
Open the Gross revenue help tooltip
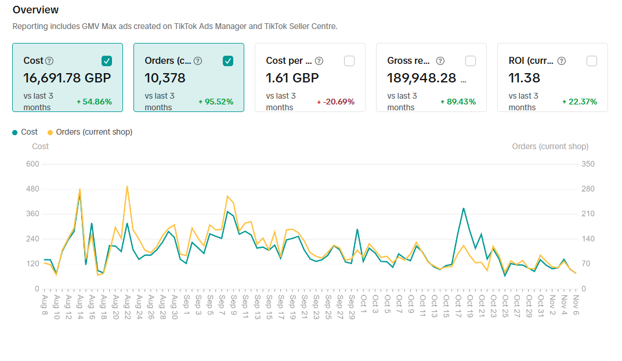click(x=439, y=60)
